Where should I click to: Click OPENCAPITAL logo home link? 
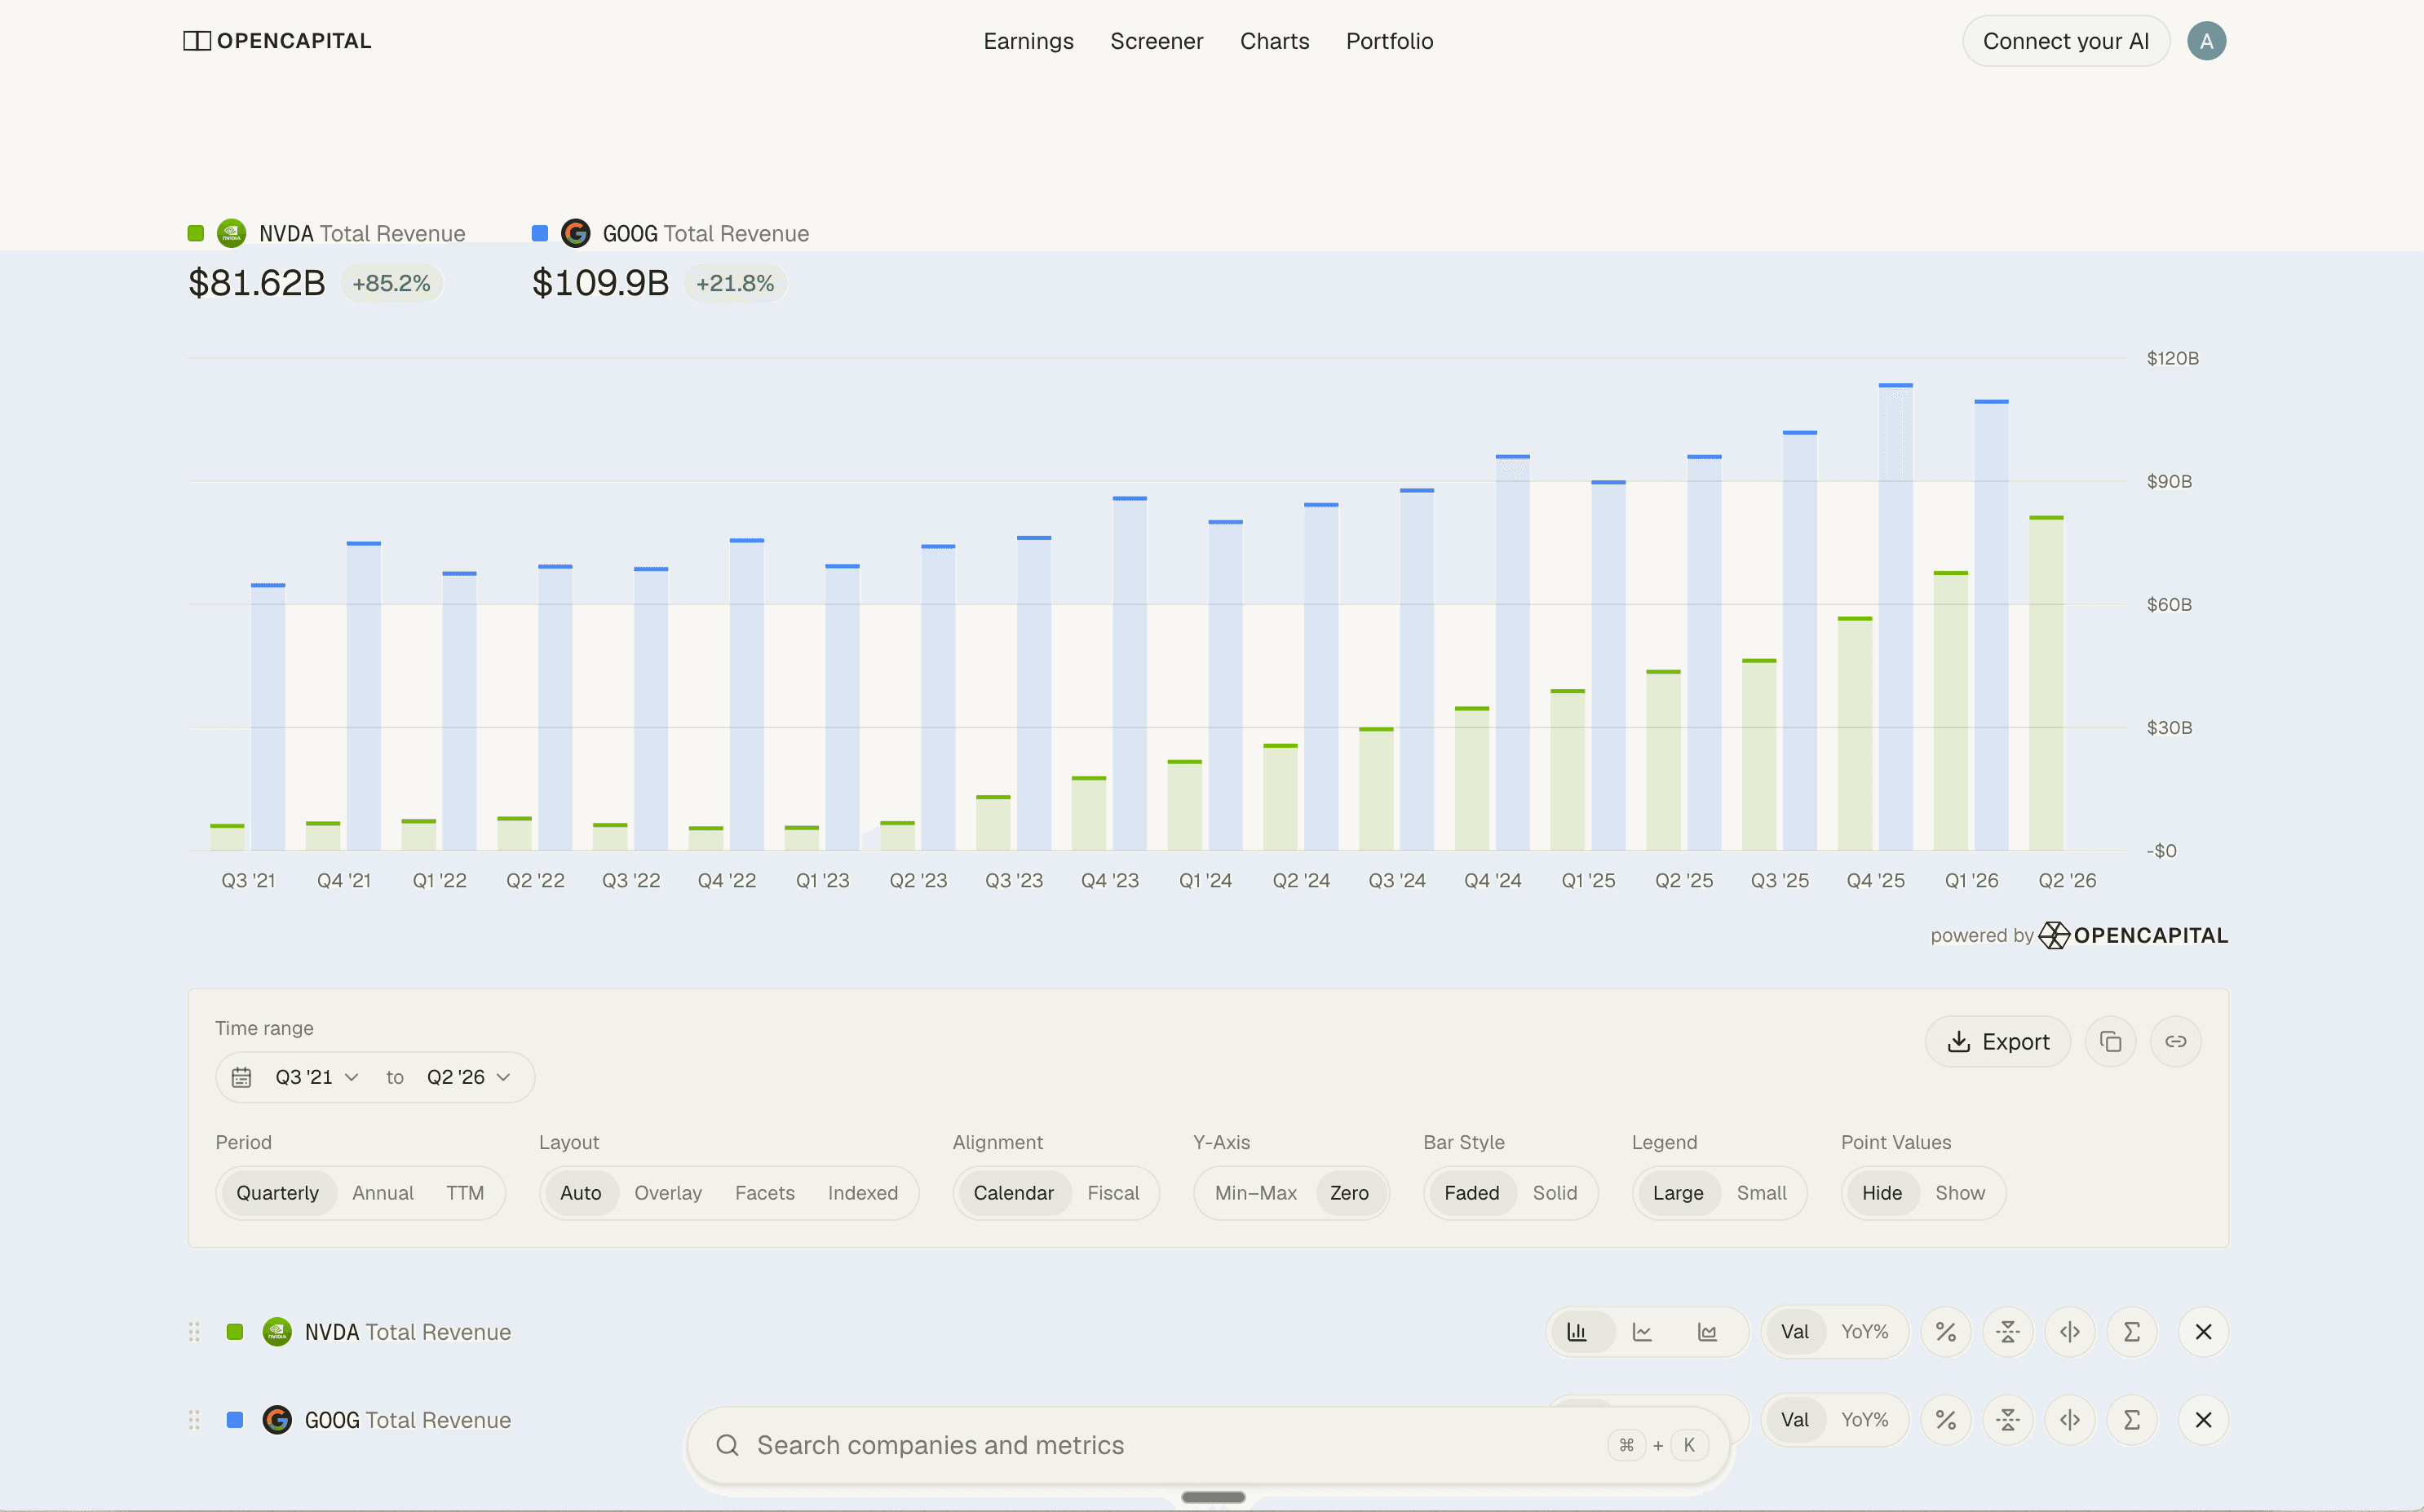[277, 41]
